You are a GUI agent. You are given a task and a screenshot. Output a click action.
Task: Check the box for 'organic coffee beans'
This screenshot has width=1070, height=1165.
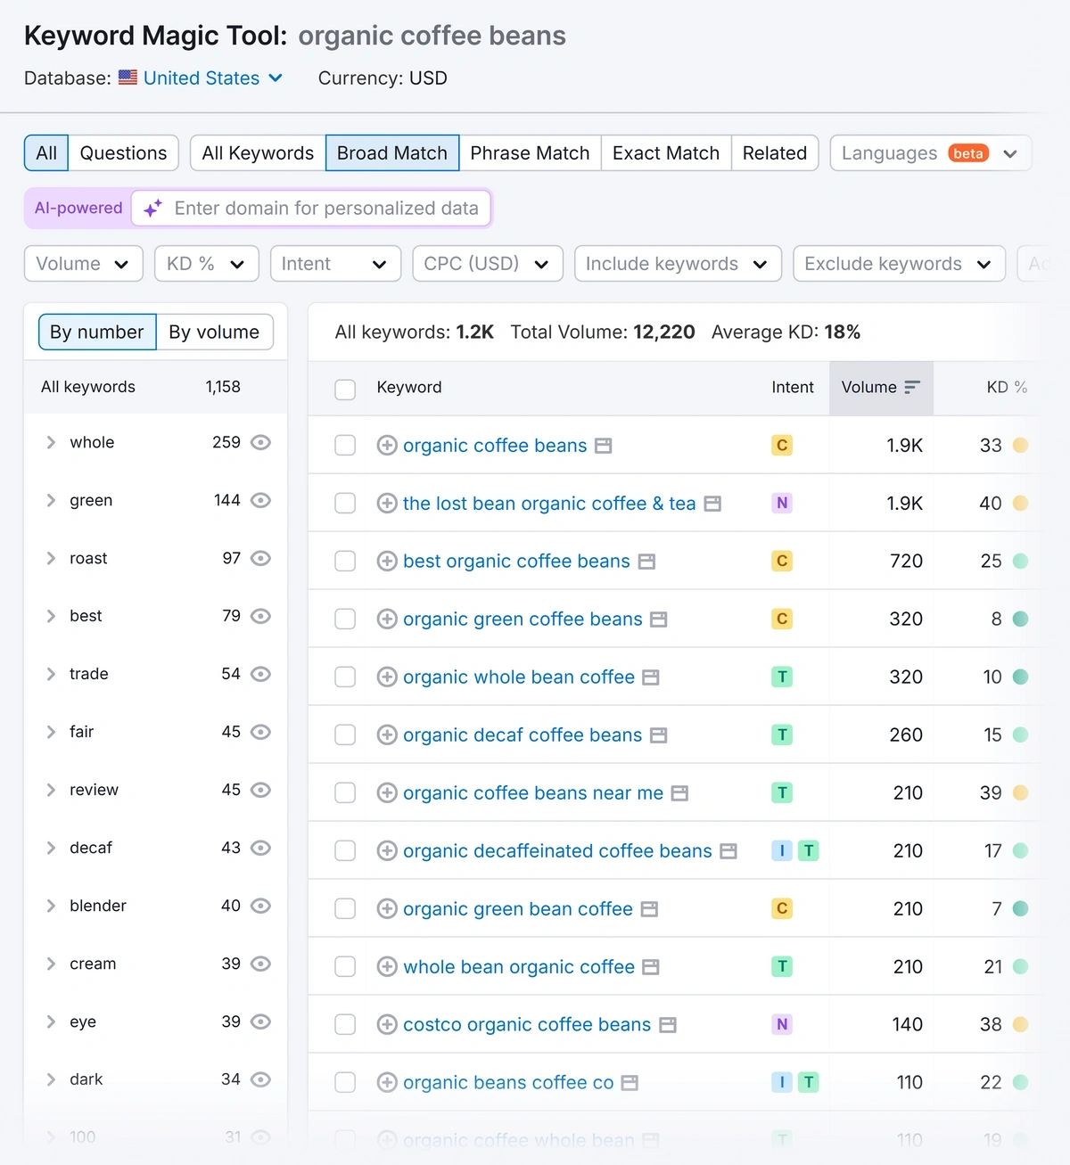[x=345, y=446]
